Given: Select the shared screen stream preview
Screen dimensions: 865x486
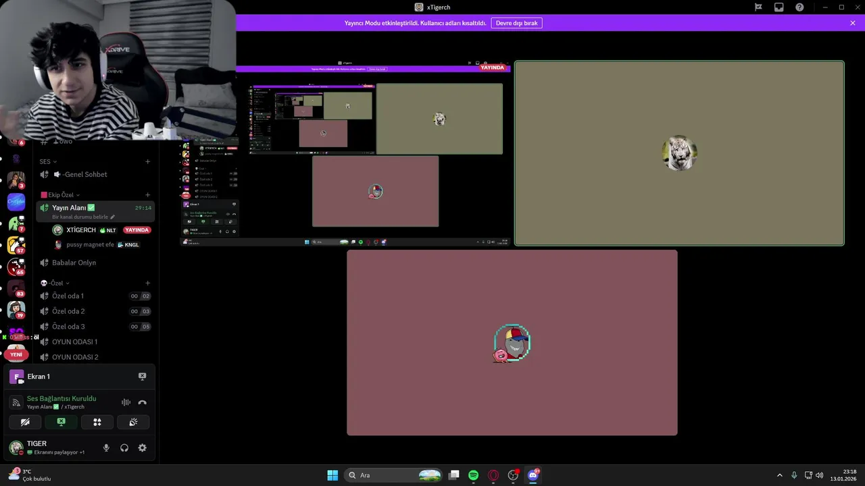Looking at the screenshot, I should (346, 153).
